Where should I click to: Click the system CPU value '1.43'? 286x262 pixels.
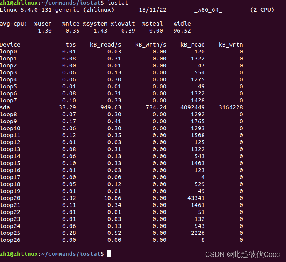pyautogui.click(x=100, y=31)
